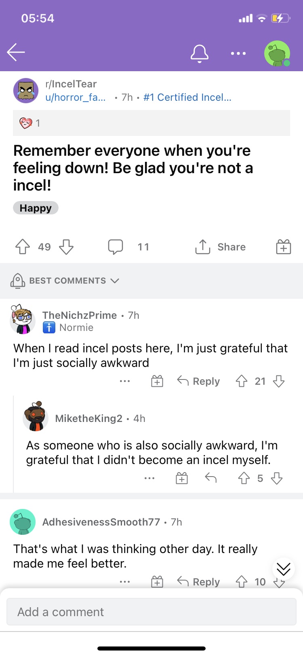Open the green profile avatar
Viewport: 303px width, 657px height.
(277, 53)
